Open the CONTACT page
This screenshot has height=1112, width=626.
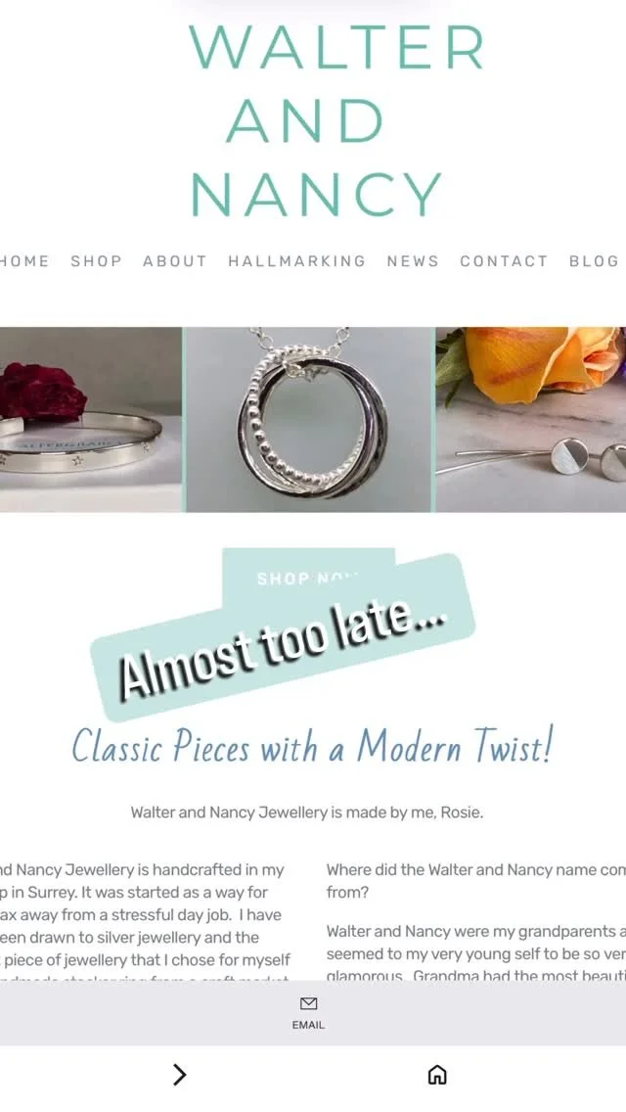[x=504, y=261]
